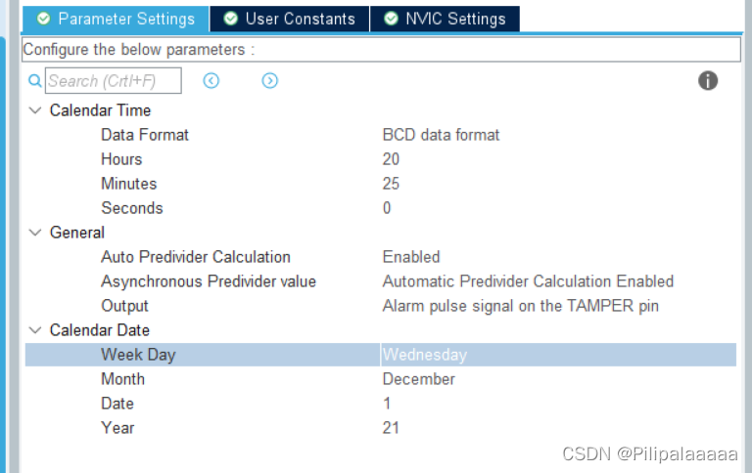Select the Hours parameter label
Viewport: 752px width, 473px height.
click(121, 159)
